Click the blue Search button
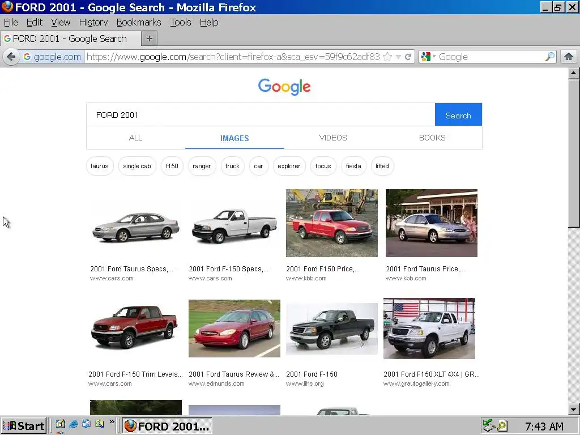The image size is (580, 435). click(x=458, y=115)
